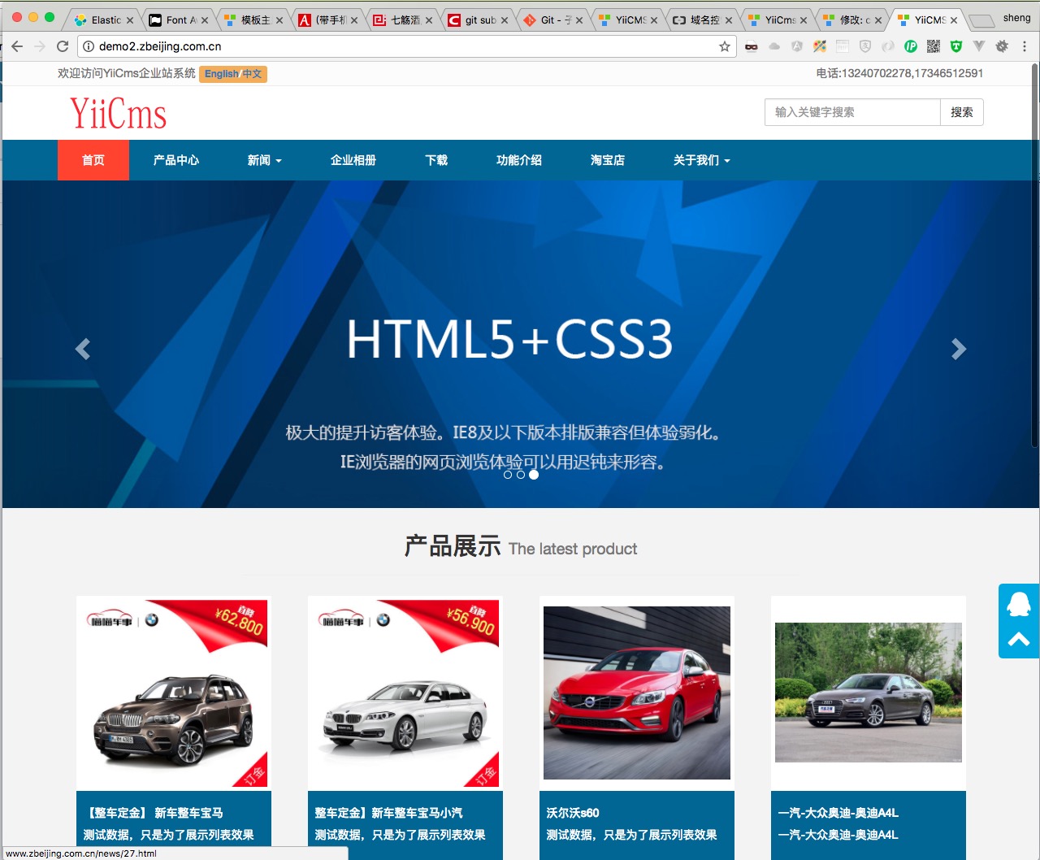
Task: Open Chrome three-dot menu
Action: coord(1025,46)
